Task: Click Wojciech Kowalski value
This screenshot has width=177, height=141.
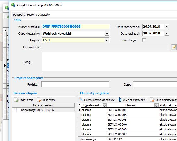Action: [57, 34]
